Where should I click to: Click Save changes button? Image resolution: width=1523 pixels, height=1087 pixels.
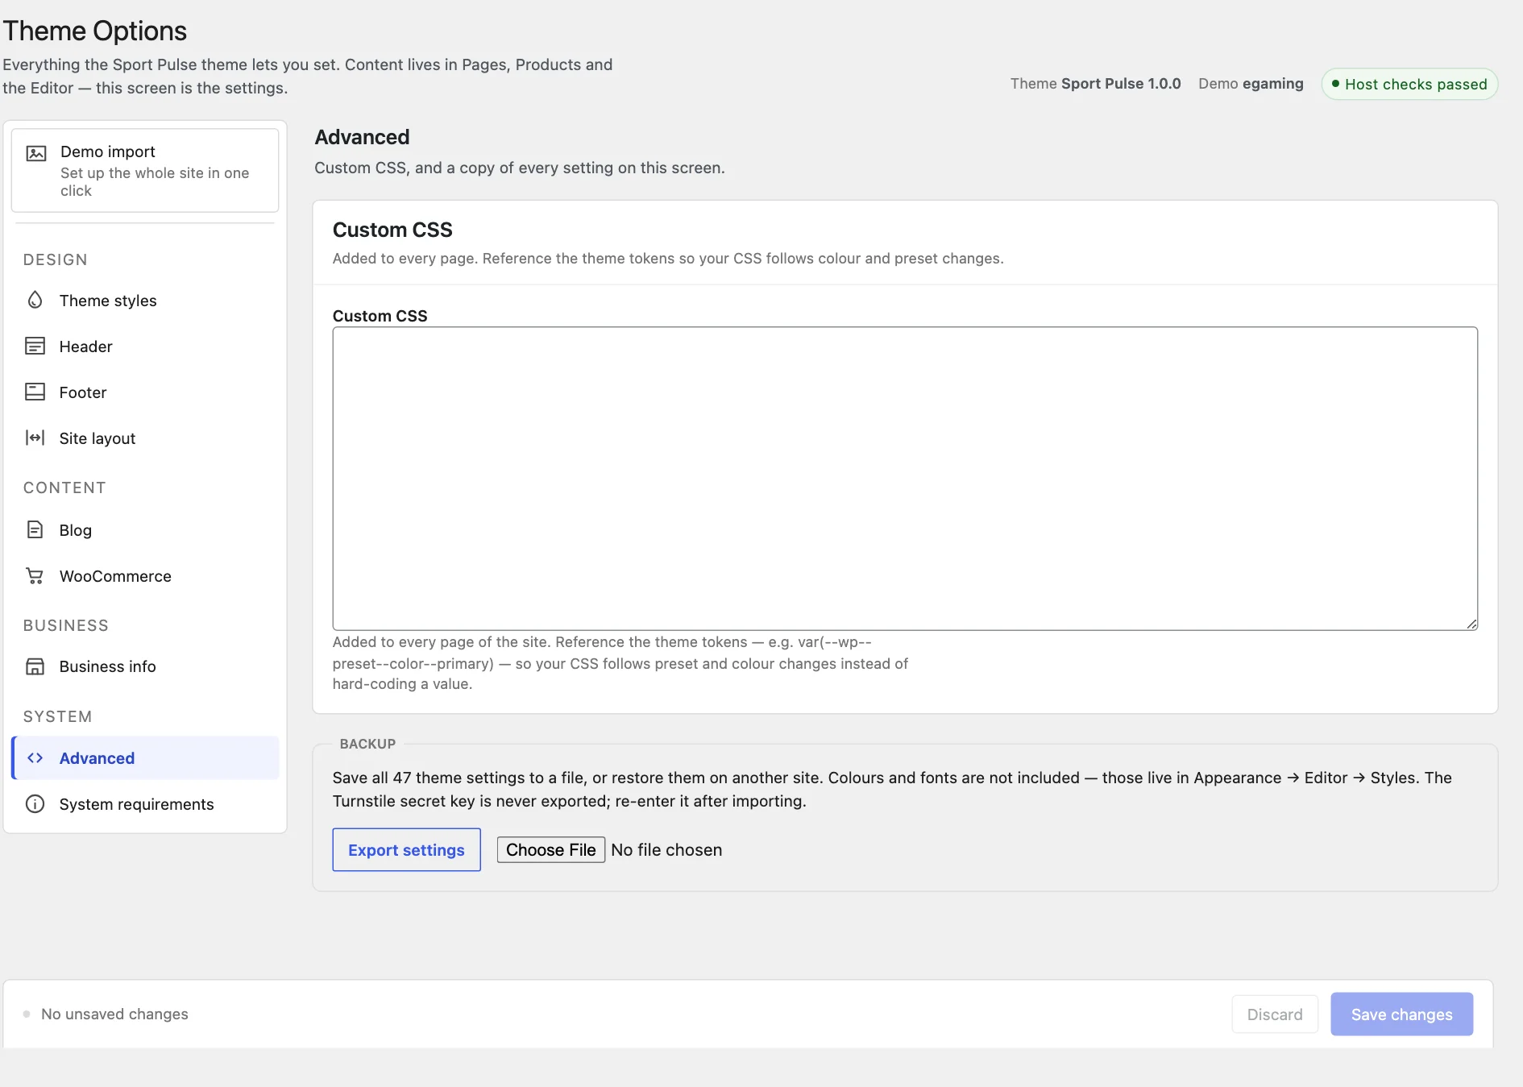tap(1401, 1014)
